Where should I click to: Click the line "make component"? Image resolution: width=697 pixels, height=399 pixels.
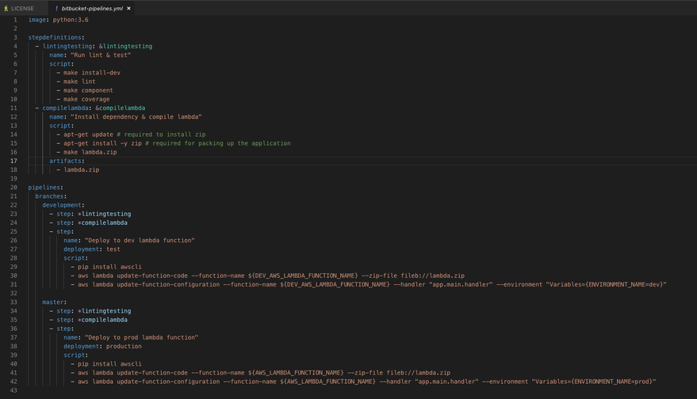89,90
